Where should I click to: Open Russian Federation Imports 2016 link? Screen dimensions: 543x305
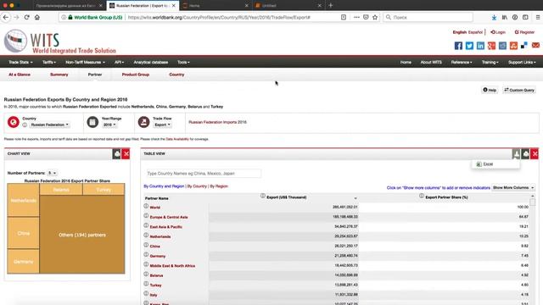pyautogui.click(x=217, y=122)
